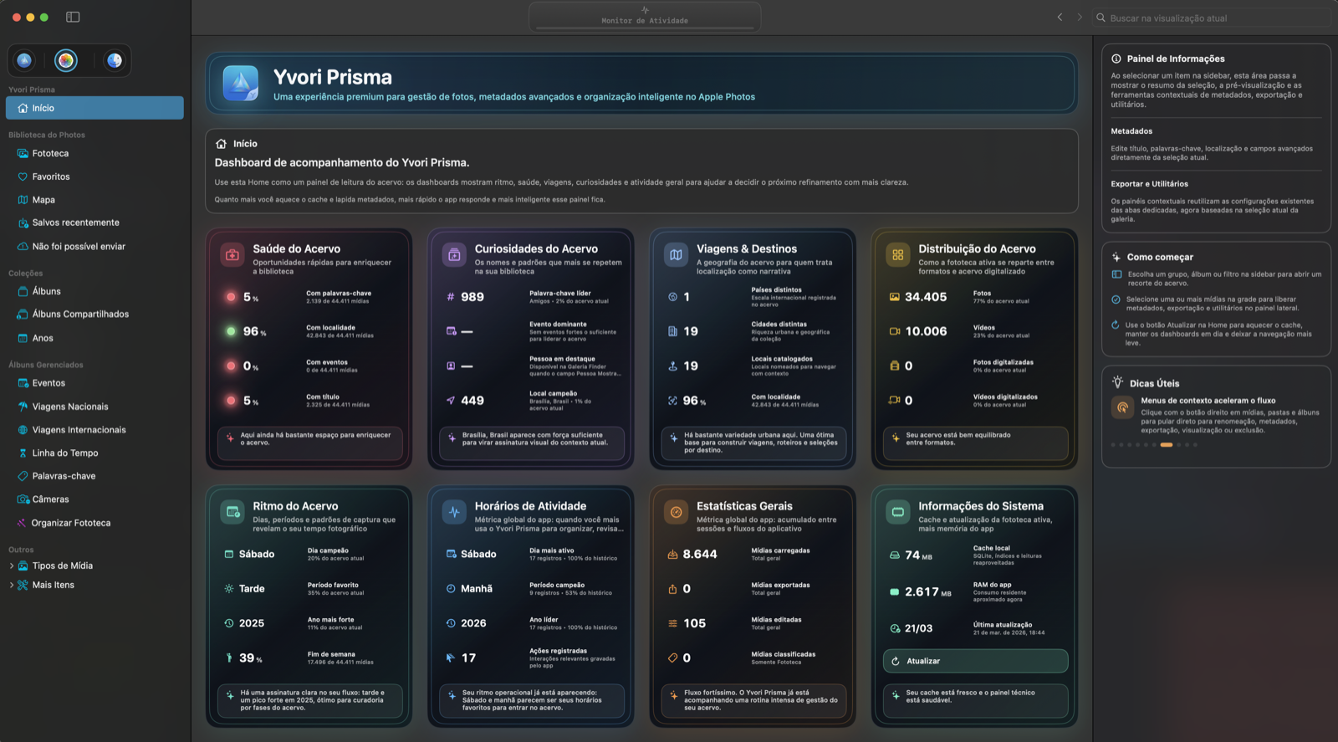1338x742 pixels.
Task: Click the Estatísticas Gerais gauge icon
Action: tap(676, 512)
